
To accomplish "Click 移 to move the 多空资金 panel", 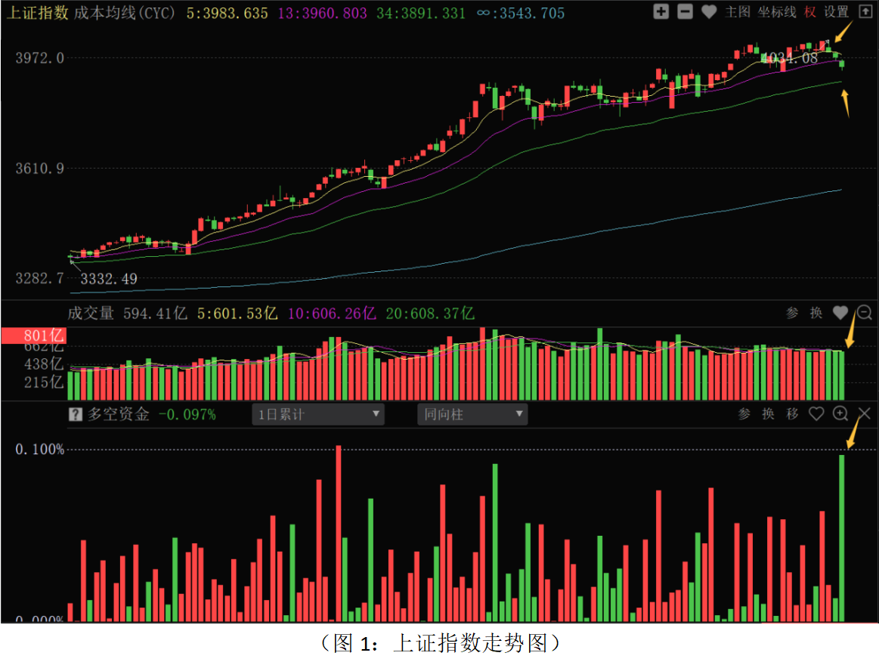I will pyautogui.click(x=792, y=414).
